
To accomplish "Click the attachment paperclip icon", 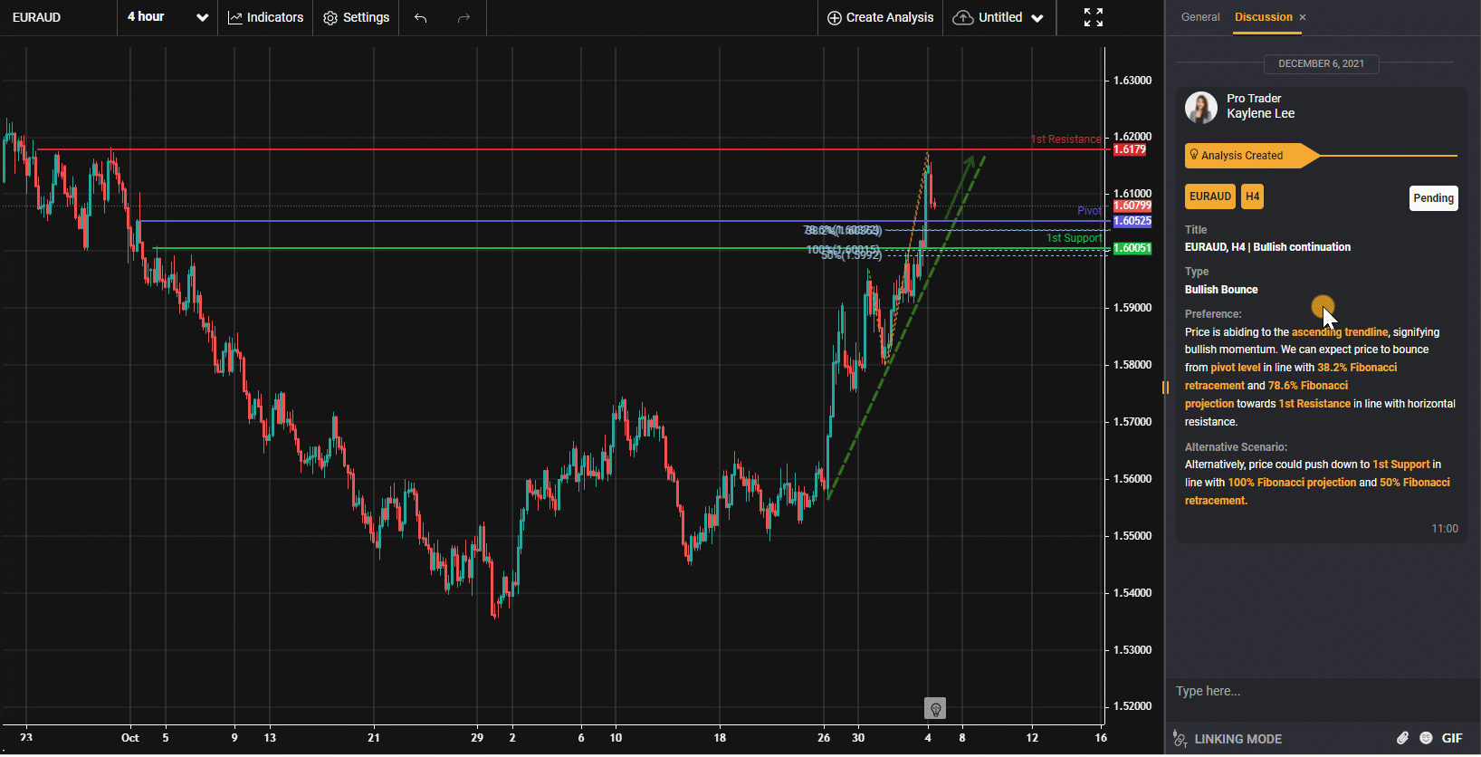I will [x=1402, y=738].
